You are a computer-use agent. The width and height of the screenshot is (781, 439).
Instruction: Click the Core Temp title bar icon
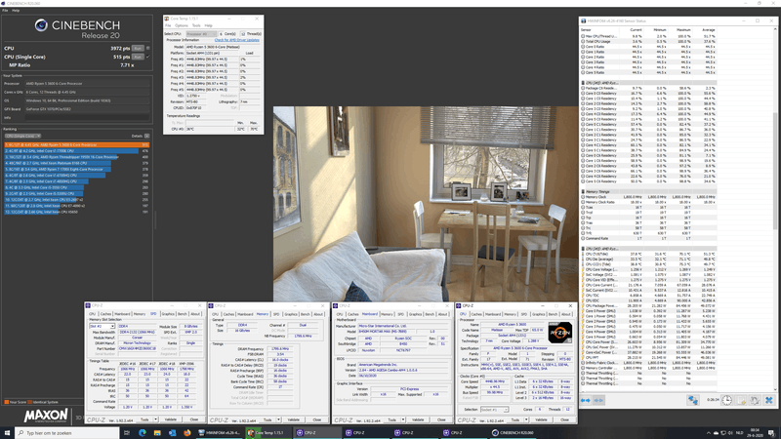click(x=167, y=19)
